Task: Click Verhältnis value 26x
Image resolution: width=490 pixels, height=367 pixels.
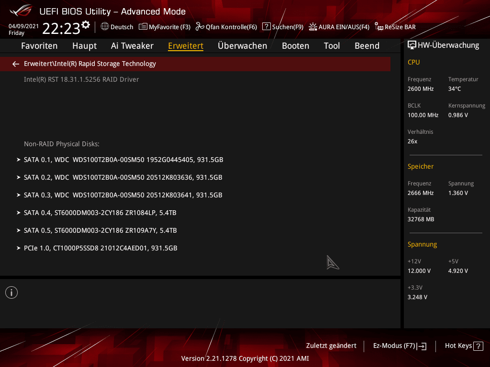Action: click(x=412, y=141)
